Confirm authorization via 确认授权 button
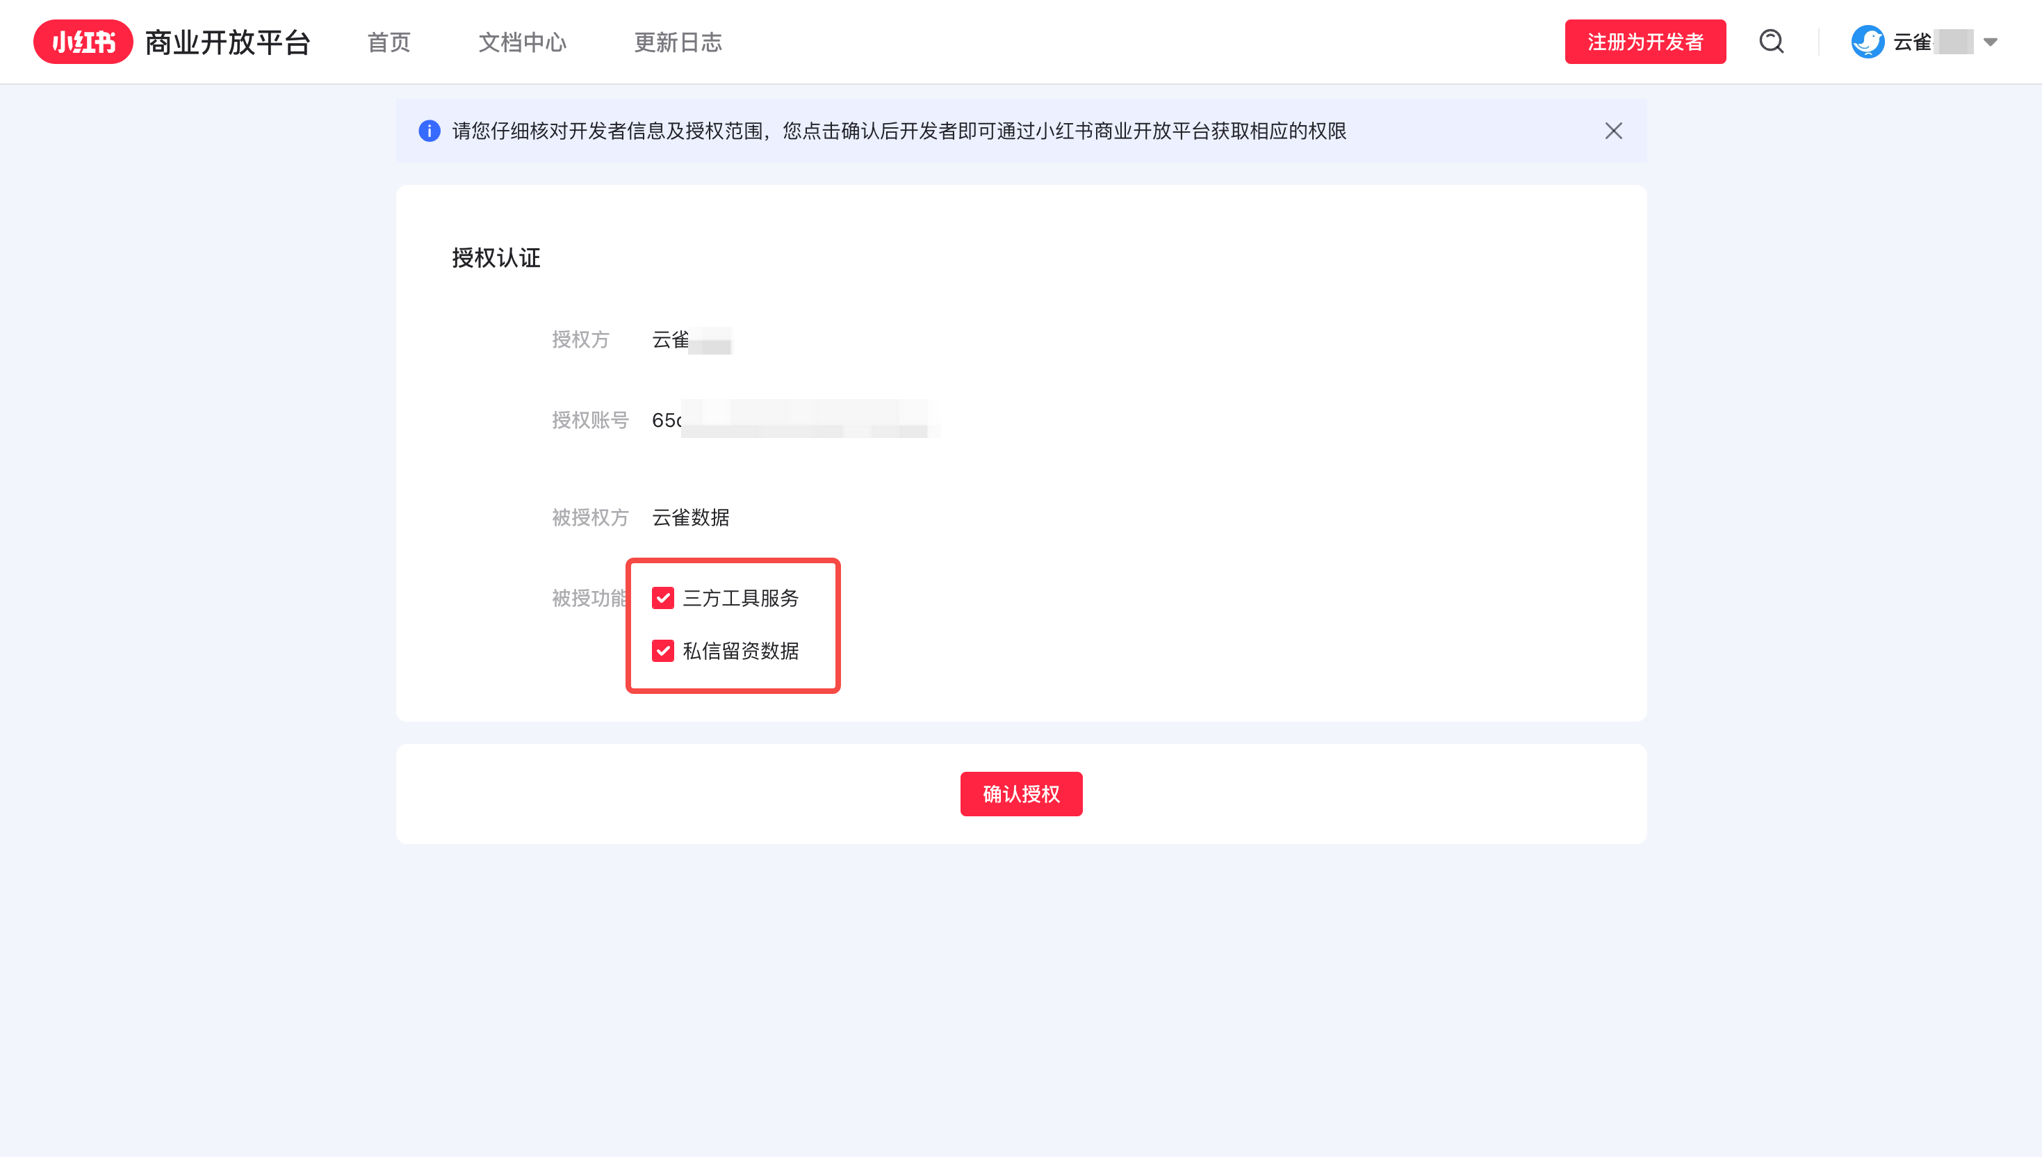Image resolution: width=2042 pixels, height=1157 pixels. [1020, 793]
